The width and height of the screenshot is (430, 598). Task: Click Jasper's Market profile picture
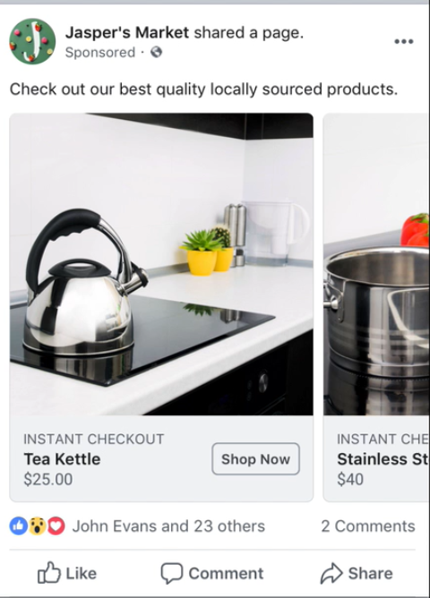pos(32,41)
